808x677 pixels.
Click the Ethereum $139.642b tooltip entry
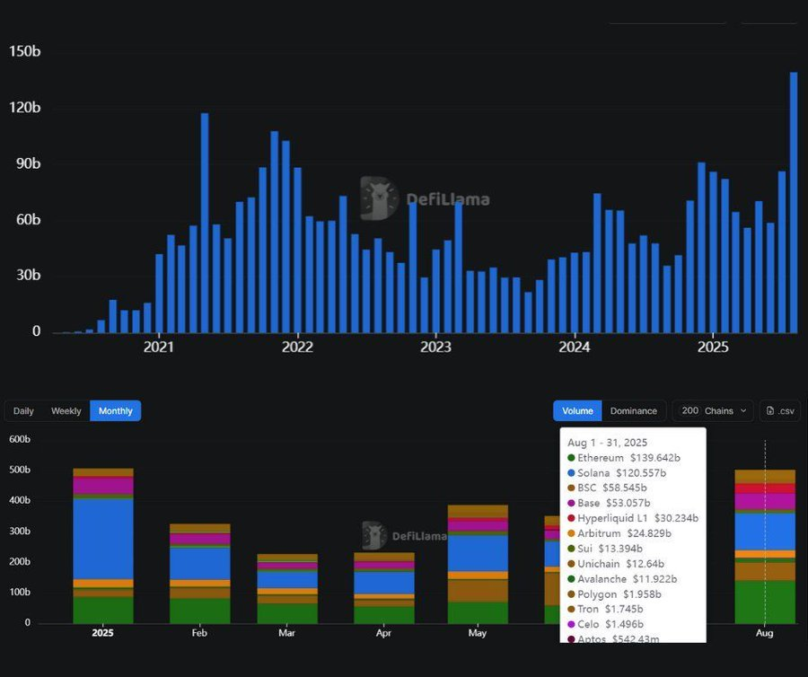click(x=628, y=458)
